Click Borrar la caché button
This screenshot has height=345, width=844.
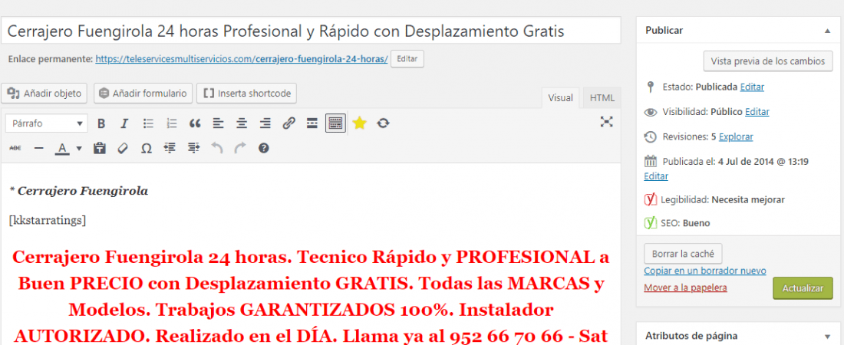click(x=683, y=254)
